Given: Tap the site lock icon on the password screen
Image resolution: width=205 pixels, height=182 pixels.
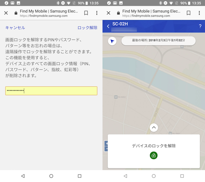Looking at the screenshot, I should (x=16, y=13).
